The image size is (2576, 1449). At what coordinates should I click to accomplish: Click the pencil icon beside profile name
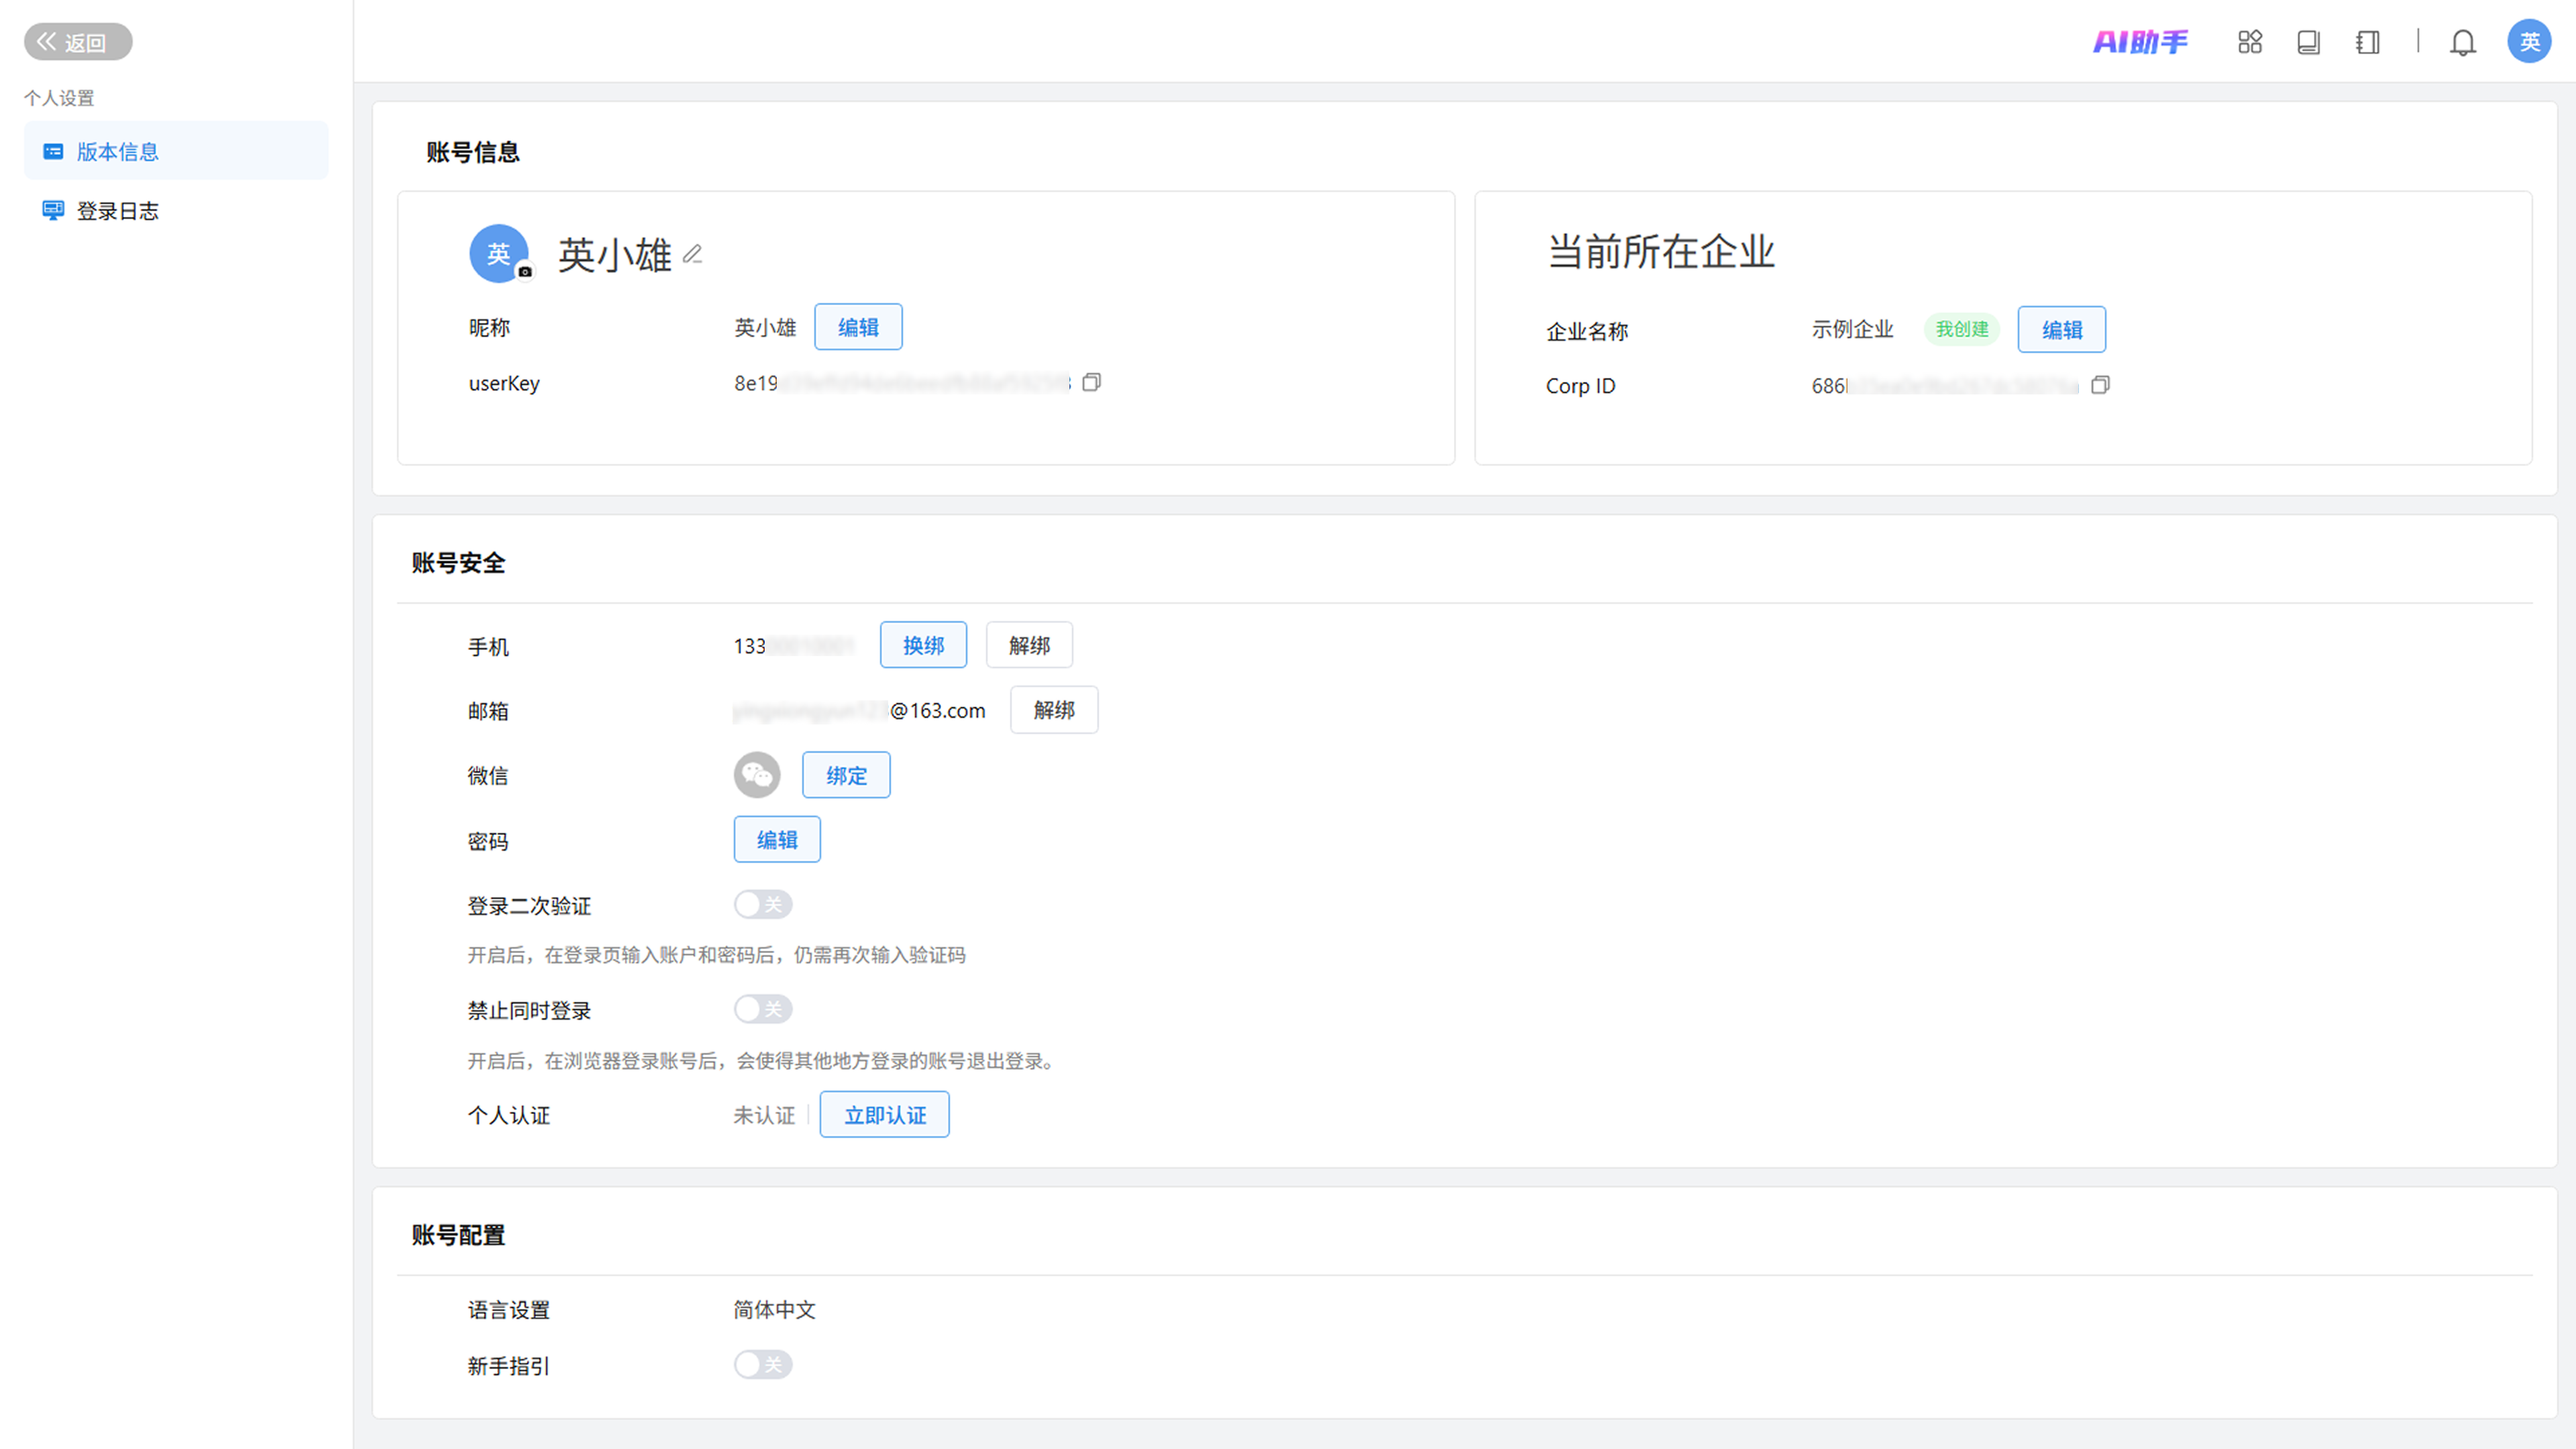click(x=692, y=255)
